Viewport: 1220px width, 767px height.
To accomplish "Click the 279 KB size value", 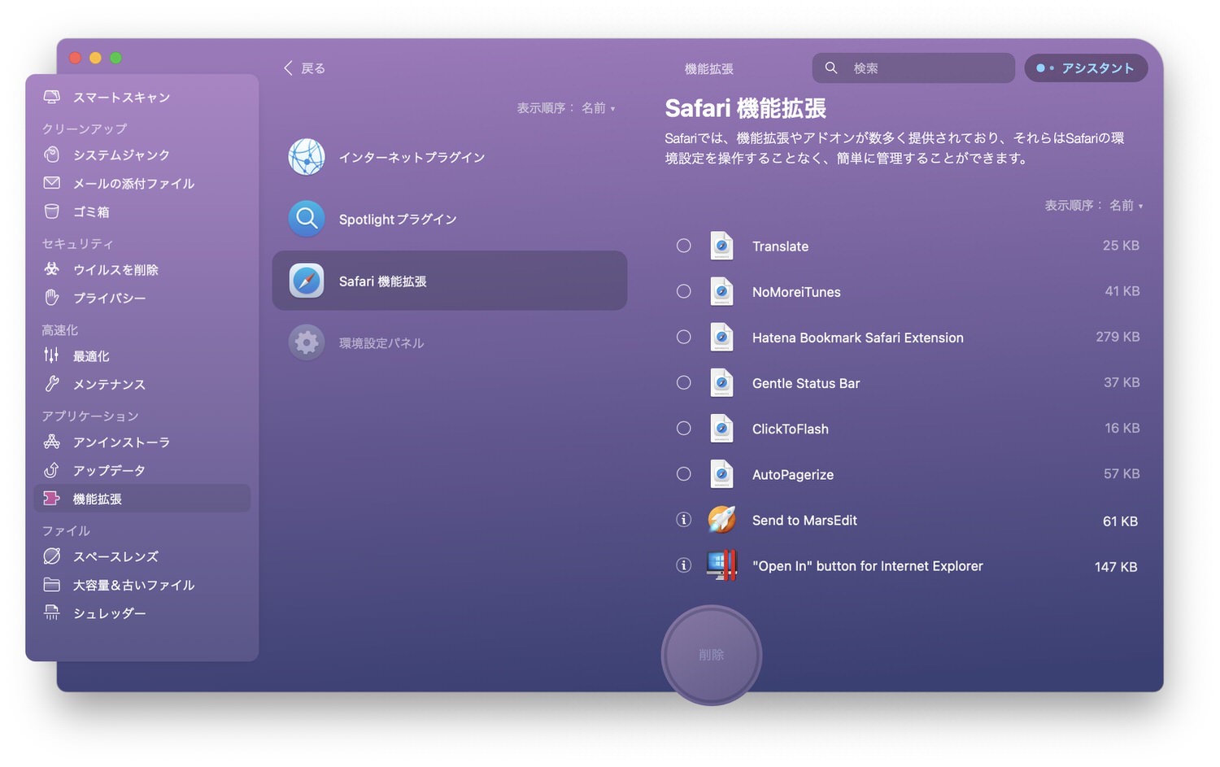I will coord(1118,337).
